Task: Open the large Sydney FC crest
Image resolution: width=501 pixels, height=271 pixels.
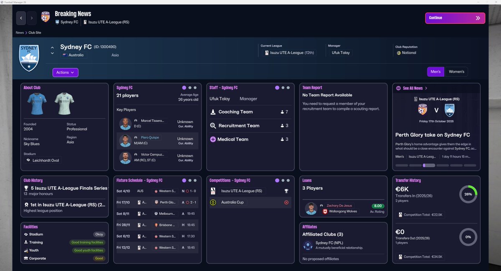Action: pyautogui.click(x=29, y=58)
